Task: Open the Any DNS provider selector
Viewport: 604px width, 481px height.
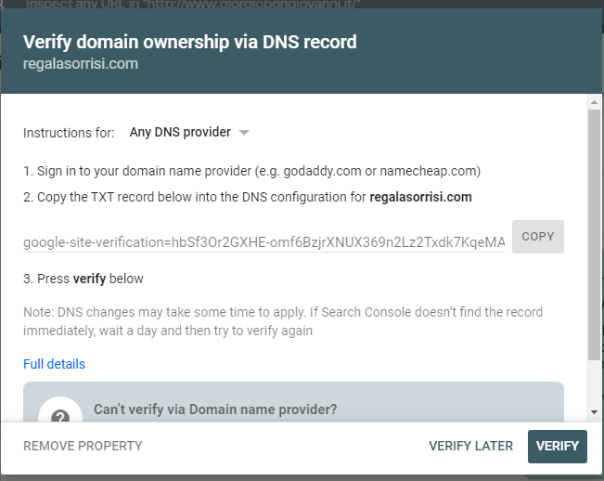Action: click(189, 132)
